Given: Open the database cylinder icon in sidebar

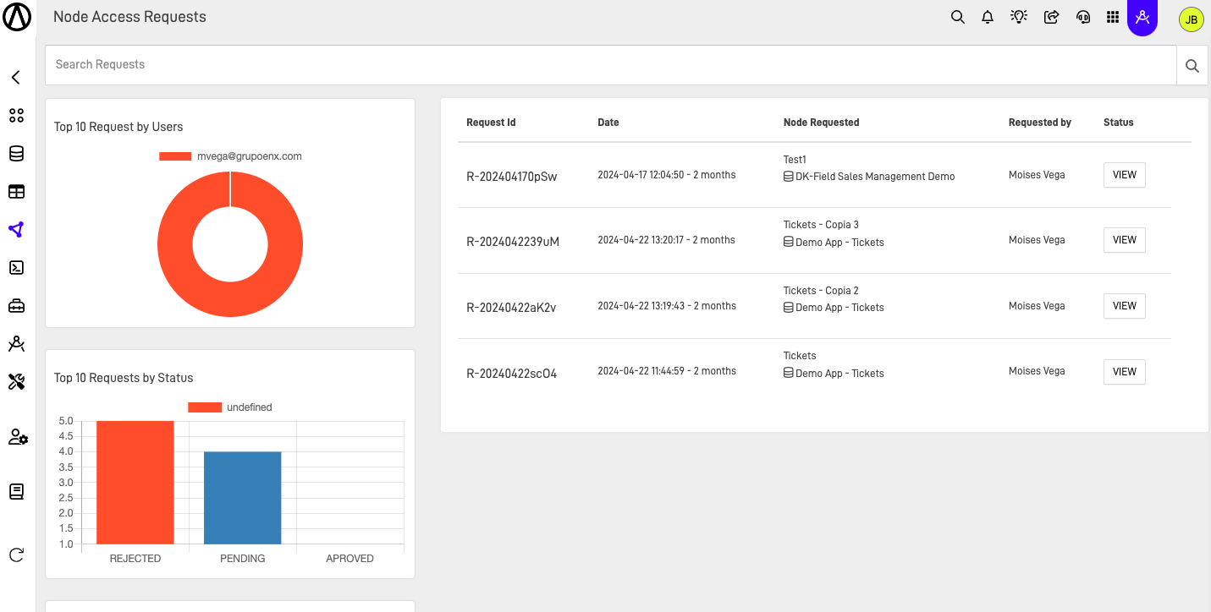Looking at the screenshot, I should pos(16,154).
